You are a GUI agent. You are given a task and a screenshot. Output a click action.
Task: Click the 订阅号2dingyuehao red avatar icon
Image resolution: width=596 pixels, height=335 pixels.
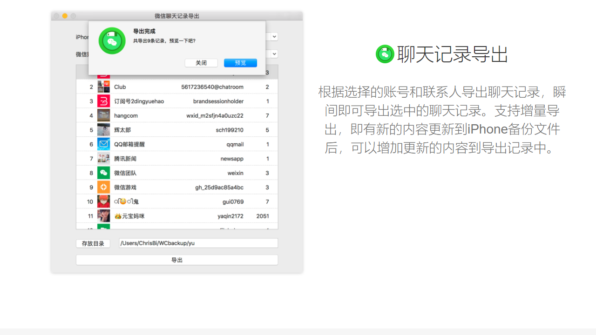tap(103, 101)
